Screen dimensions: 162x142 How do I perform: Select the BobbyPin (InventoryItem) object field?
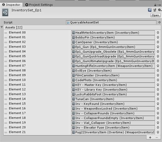coord(113,37)
